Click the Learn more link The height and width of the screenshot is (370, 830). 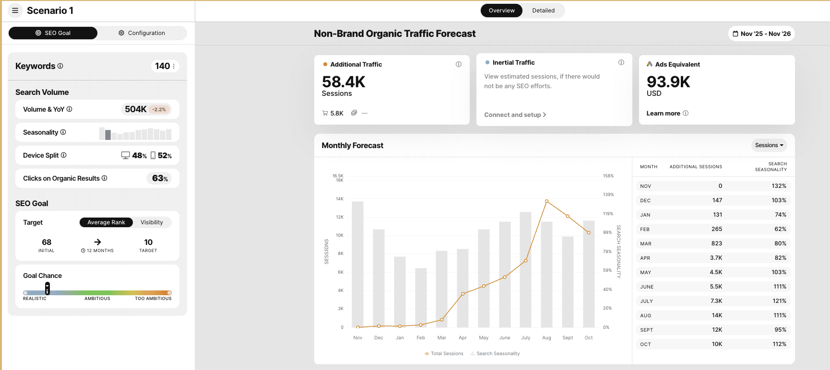point(663,113)
